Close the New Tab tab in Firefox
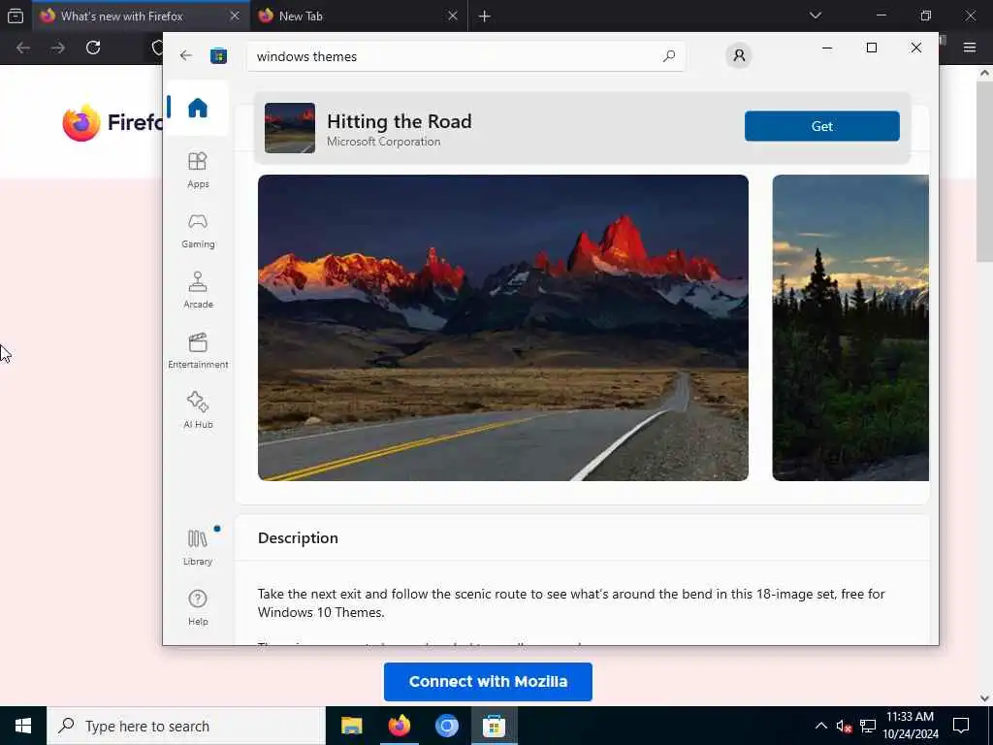Image resolution: width=993 pixels, height=745 pixels. [x=452, y=16]
